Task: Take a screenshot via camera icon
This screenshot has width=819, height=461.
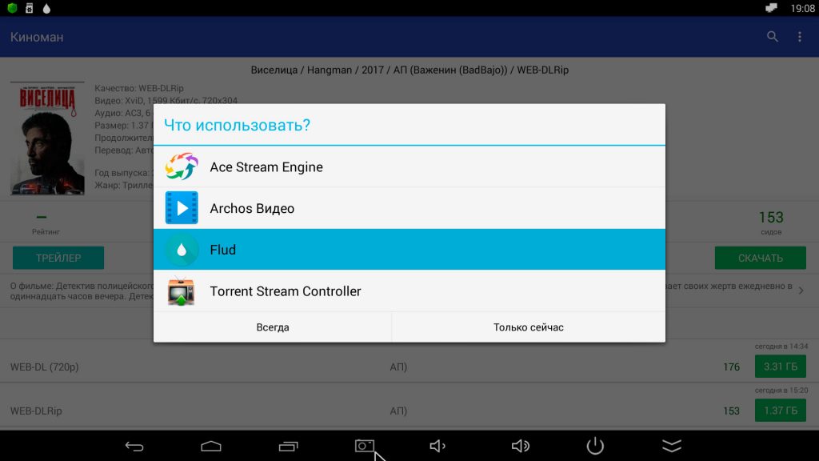Action: [365, 446]
